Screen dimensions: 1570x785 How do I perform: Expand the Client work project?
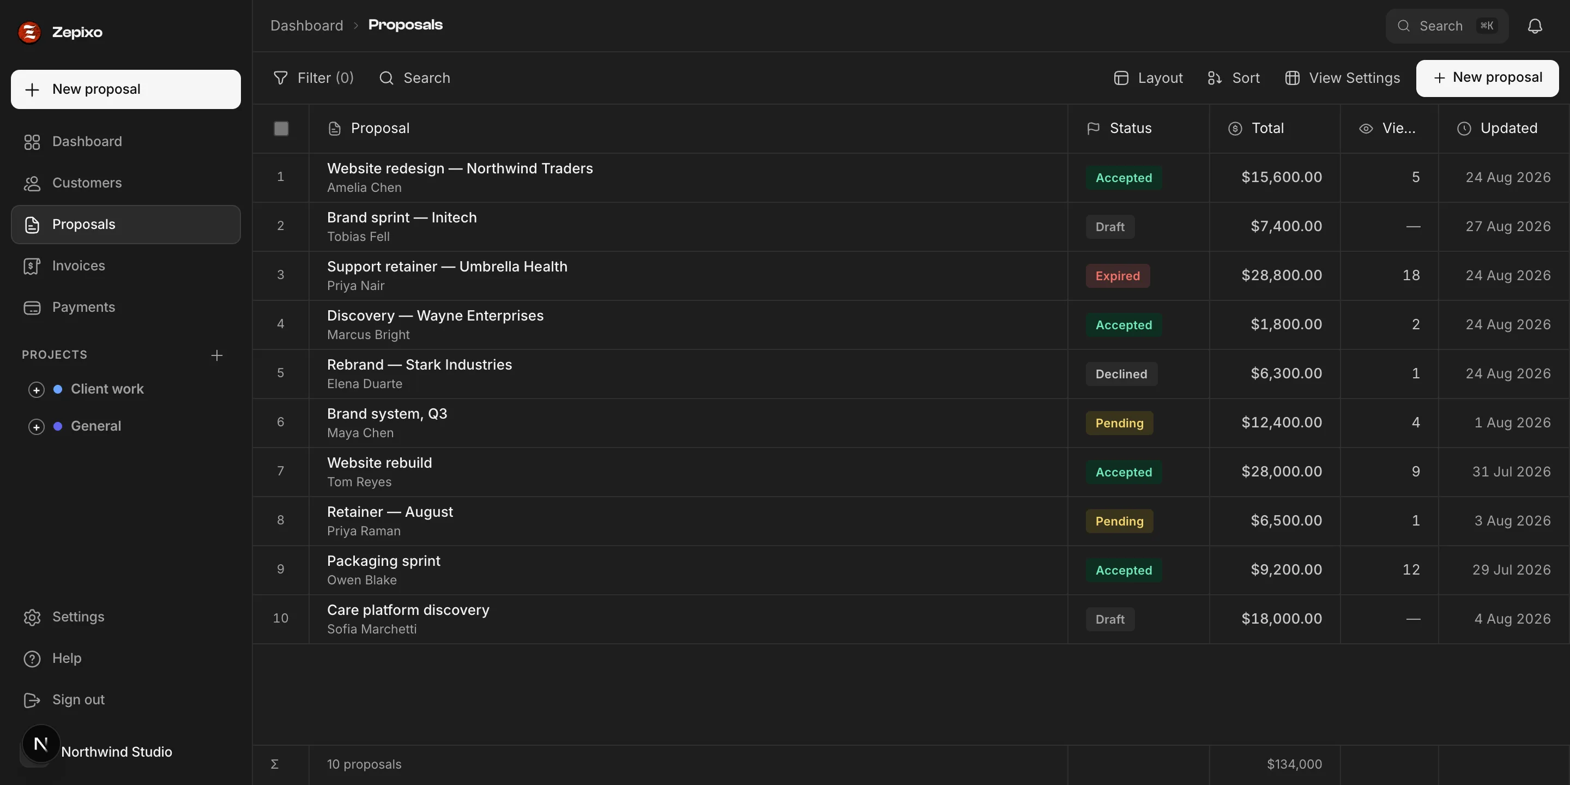click(37, 390)
